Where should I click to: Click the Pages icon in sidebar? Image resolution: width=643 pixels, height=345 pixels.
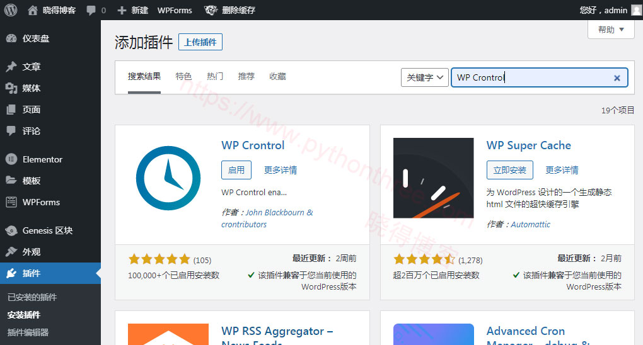(11, 110)
